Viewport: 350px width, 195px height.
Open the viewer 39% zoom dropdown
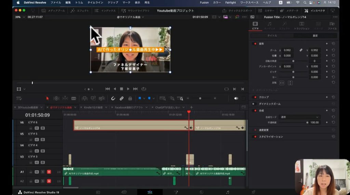coord(19,17)
